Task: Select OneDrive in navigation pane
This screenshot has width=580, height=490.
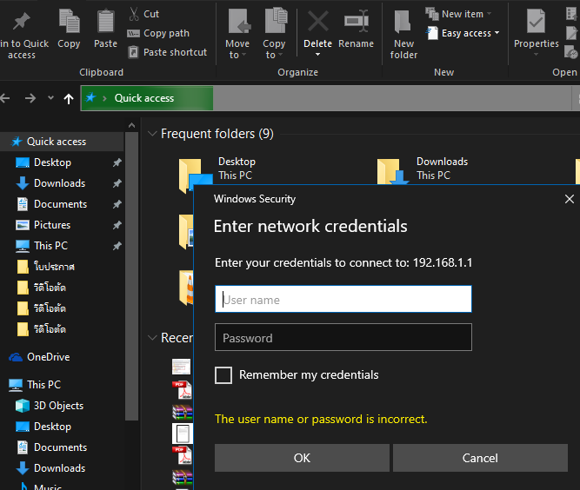Action: [x=48, y=357]
